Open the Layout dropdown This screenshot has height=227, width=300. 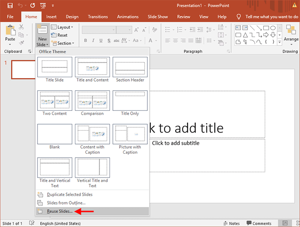click(62, 27)
